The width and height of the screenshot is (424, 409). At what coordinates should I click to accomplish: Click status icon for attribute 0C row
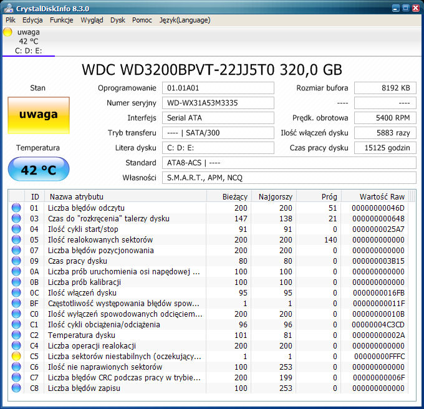[x=16, y=292]
